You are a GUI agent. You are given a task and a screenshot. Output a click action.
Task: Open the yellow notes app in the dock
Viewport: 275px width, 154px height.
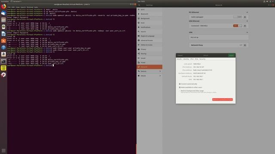click(x=3, y=68)
